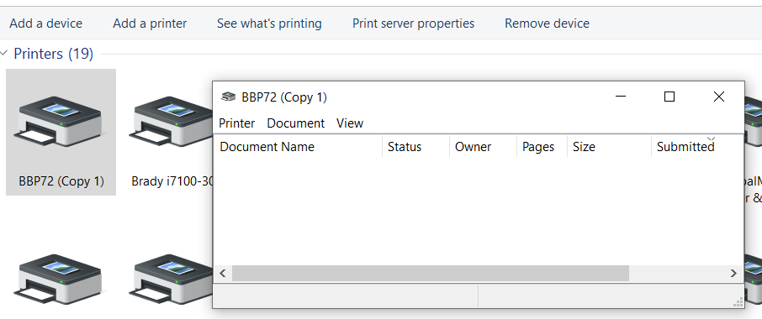Select the bottom-left printer icon in second row
Viewport: 762px width, 319px height.
click(x=61, y=279)
